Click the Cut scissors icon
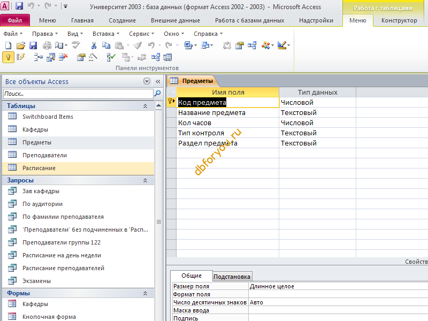Viewport: 428px width, 321px height. coord(94,45)
